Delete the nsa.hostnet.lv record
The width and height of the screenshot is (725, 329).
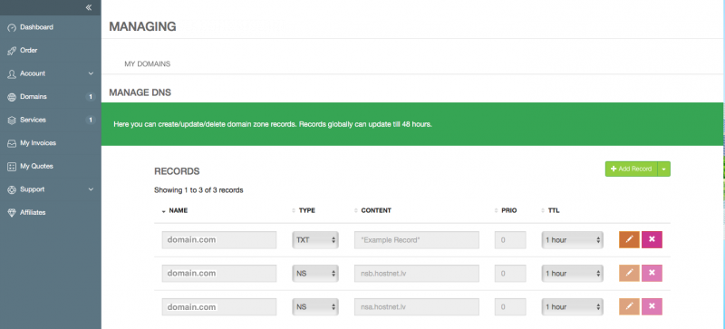(x=652, y=306)
